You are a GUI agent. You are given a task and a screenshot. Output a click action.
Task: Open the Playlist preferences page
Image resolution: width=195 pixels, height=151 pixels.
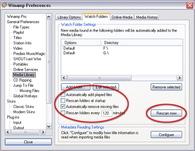click(19, 32)
